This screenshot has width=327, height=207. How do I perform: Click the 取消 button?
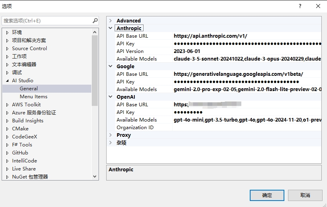305,195
